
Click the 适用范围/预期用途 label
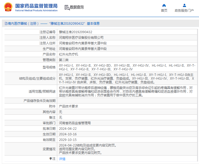coord(42,92)
